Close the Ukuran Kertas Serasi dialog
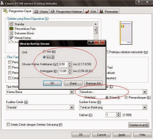The width and height of the screenshot is (153, 139). click(x=99, y=42)
